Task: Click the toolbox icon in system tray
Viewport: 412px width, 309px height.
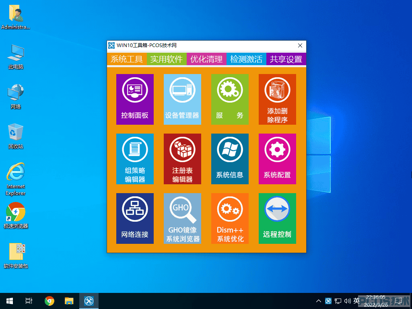Action: [x=328, y=301]
